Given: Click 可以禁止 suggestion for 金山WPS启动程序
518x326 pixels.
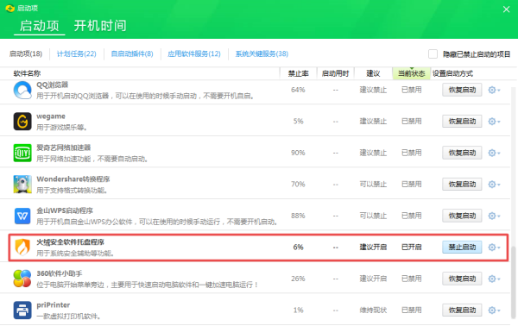Looking at the screenshot, I should [x=373, y=216].
